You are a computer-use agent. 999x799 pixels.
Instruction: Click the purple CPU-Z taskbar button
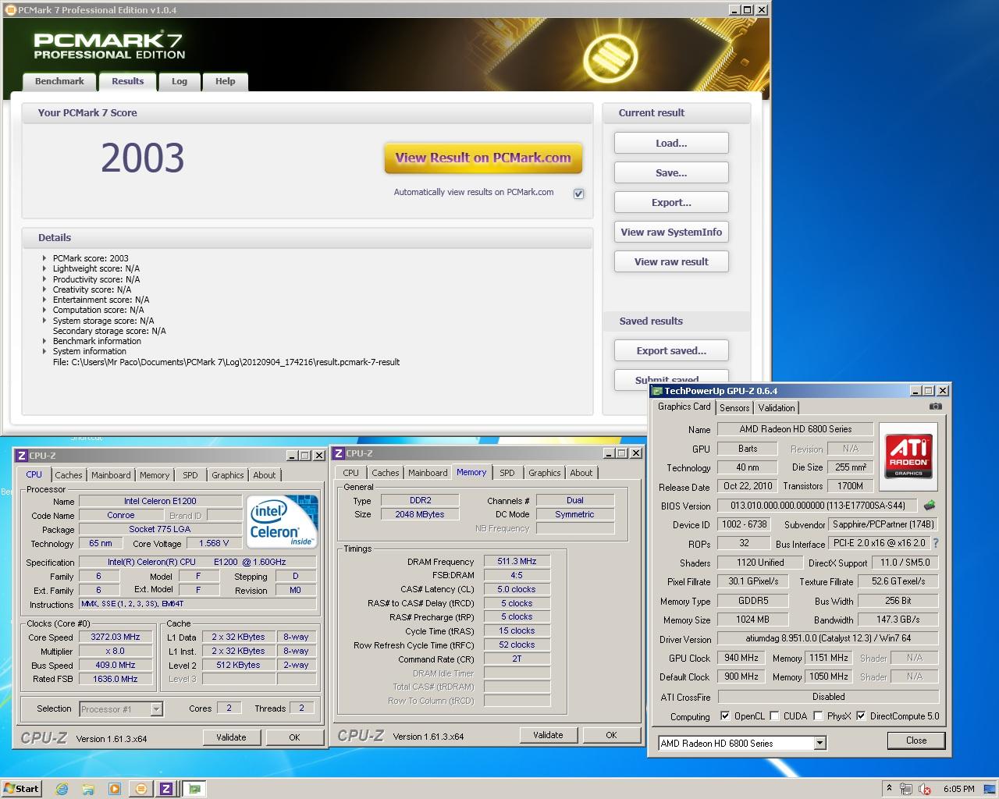point(166,789)
